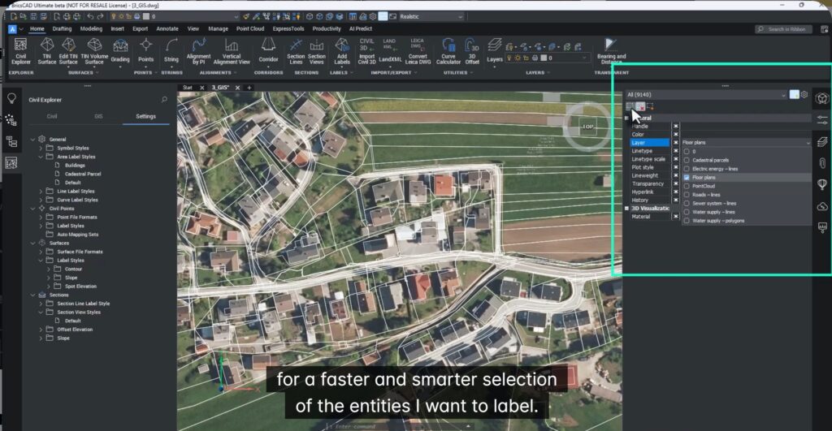Check the Sewer system – lines checkbox

(x=687, y=204)
